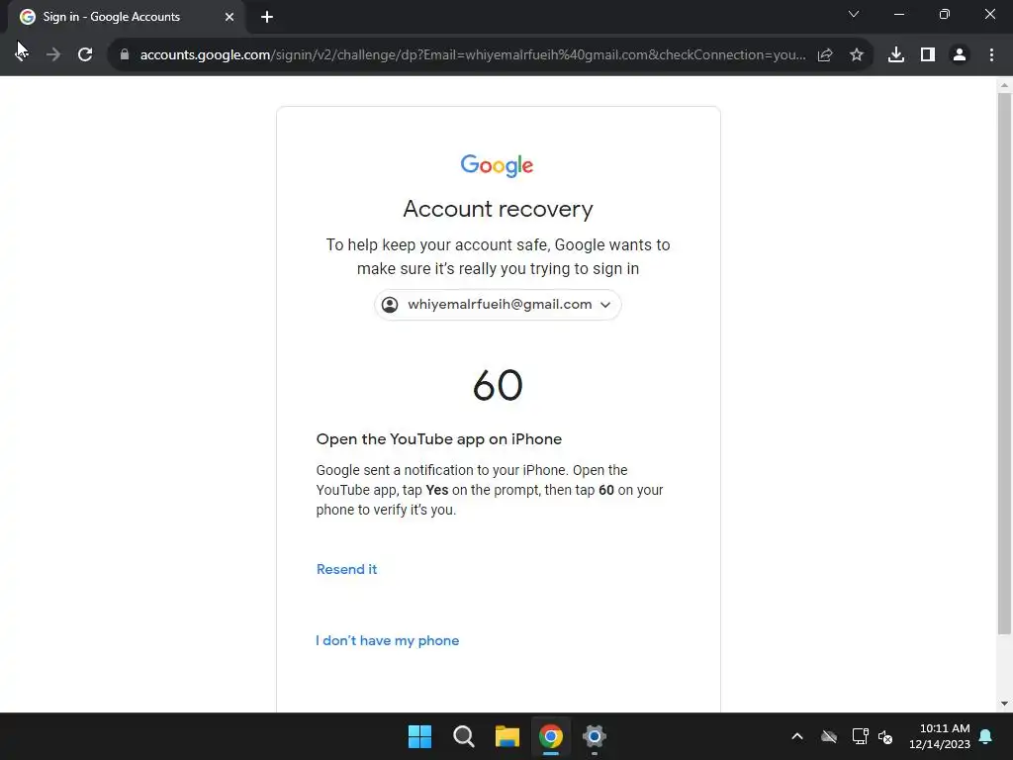Open File Explorer from the taskbar
1013x760 pixels.
[507, 736]
